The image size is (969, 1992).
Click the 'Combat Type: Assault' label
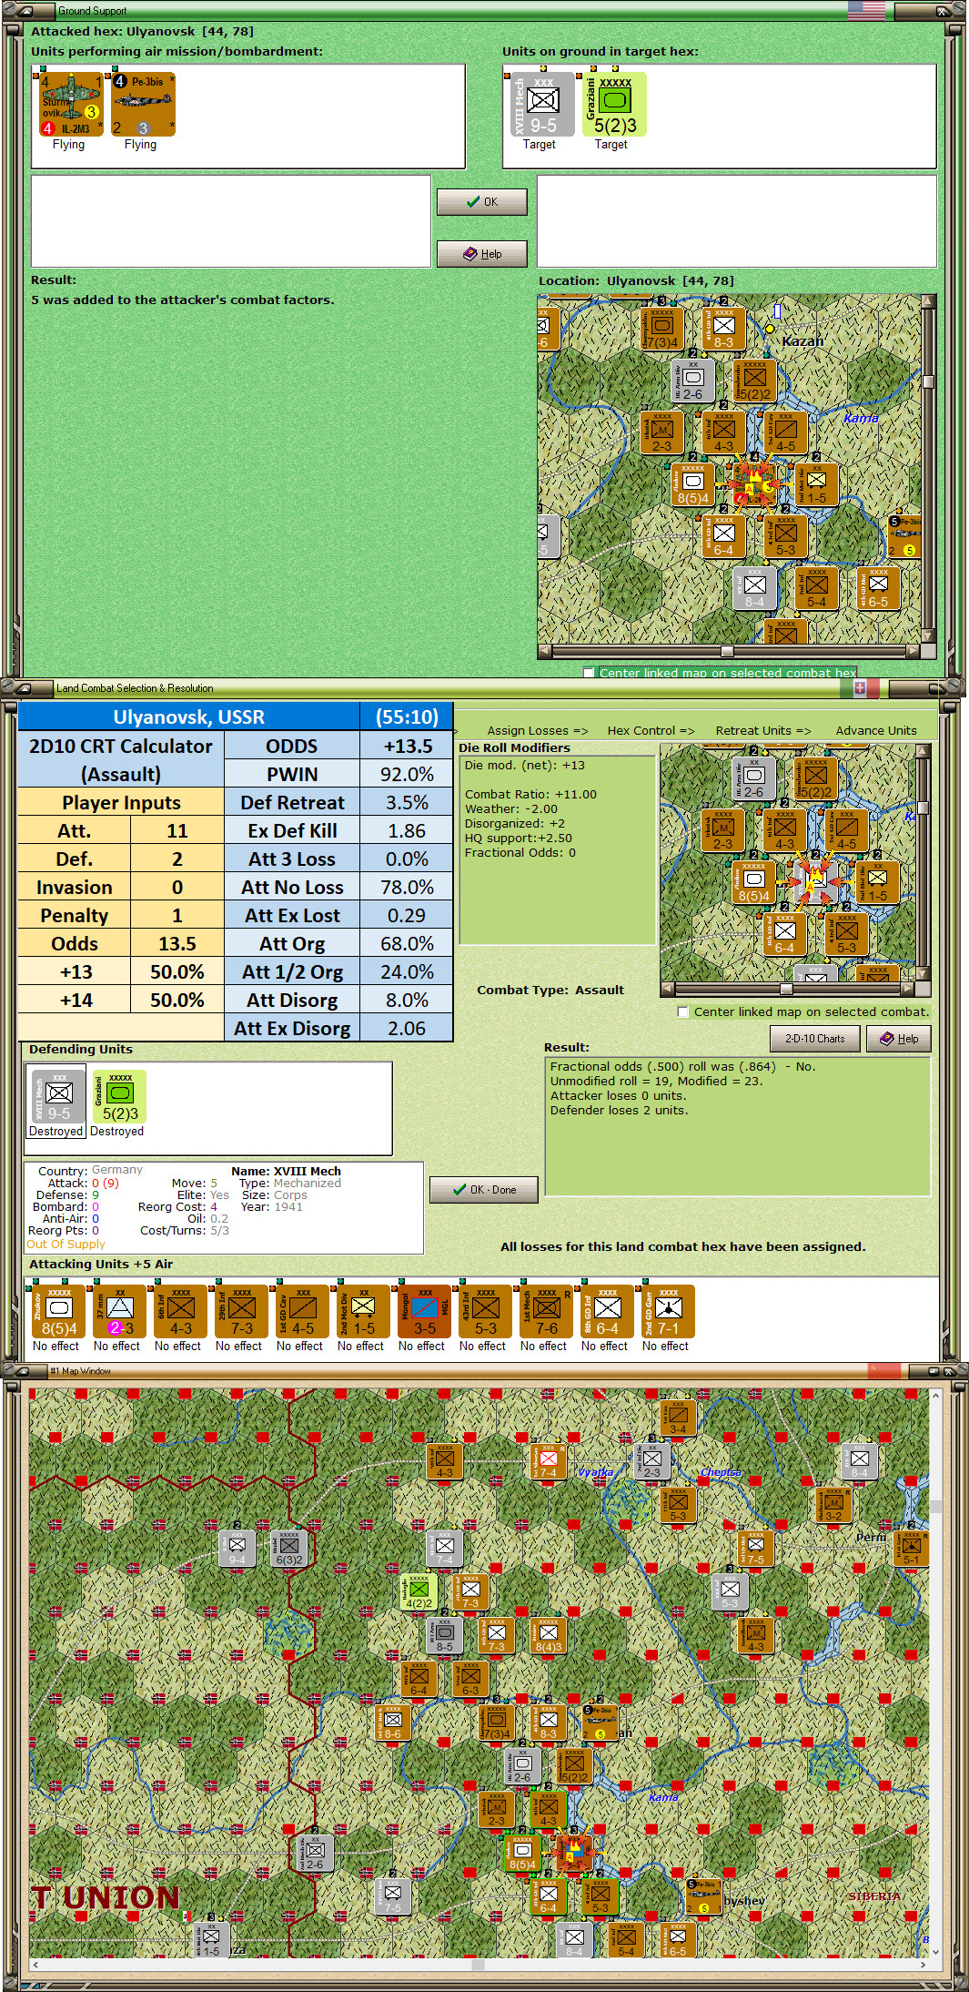point(550,991)
